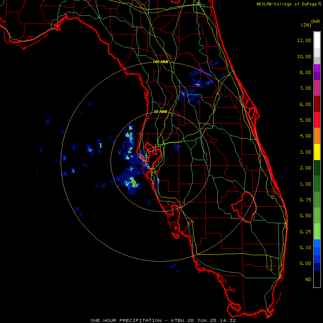Click the ONE HOUR PRECIPITATION title text
This screenshot has height=323, width=323.
126,320
